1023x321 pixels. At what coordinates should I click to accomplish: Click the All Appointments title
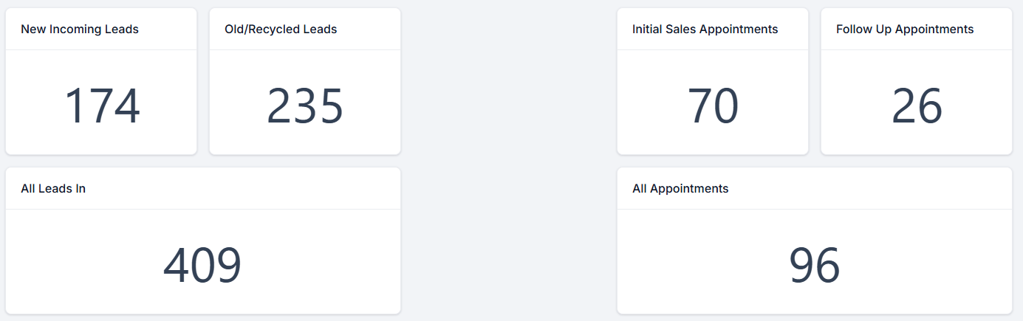click(x=680, y=189)
